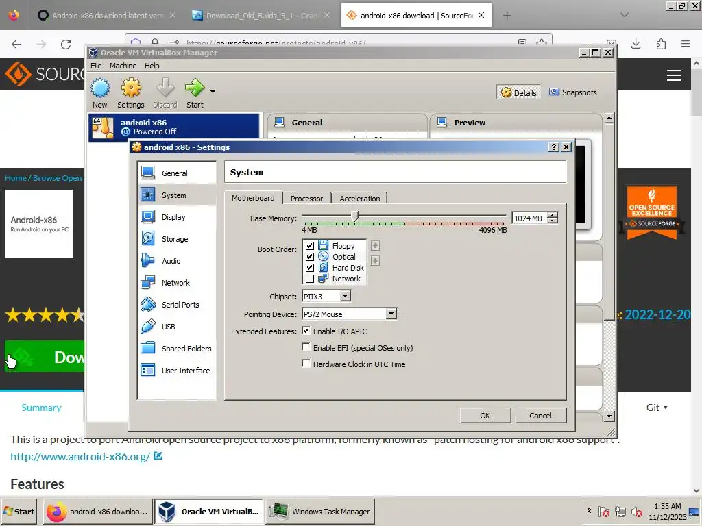Open new Firefox tab plus button
This screenshot has width=702, height=526.
click(x=507, y=16)
